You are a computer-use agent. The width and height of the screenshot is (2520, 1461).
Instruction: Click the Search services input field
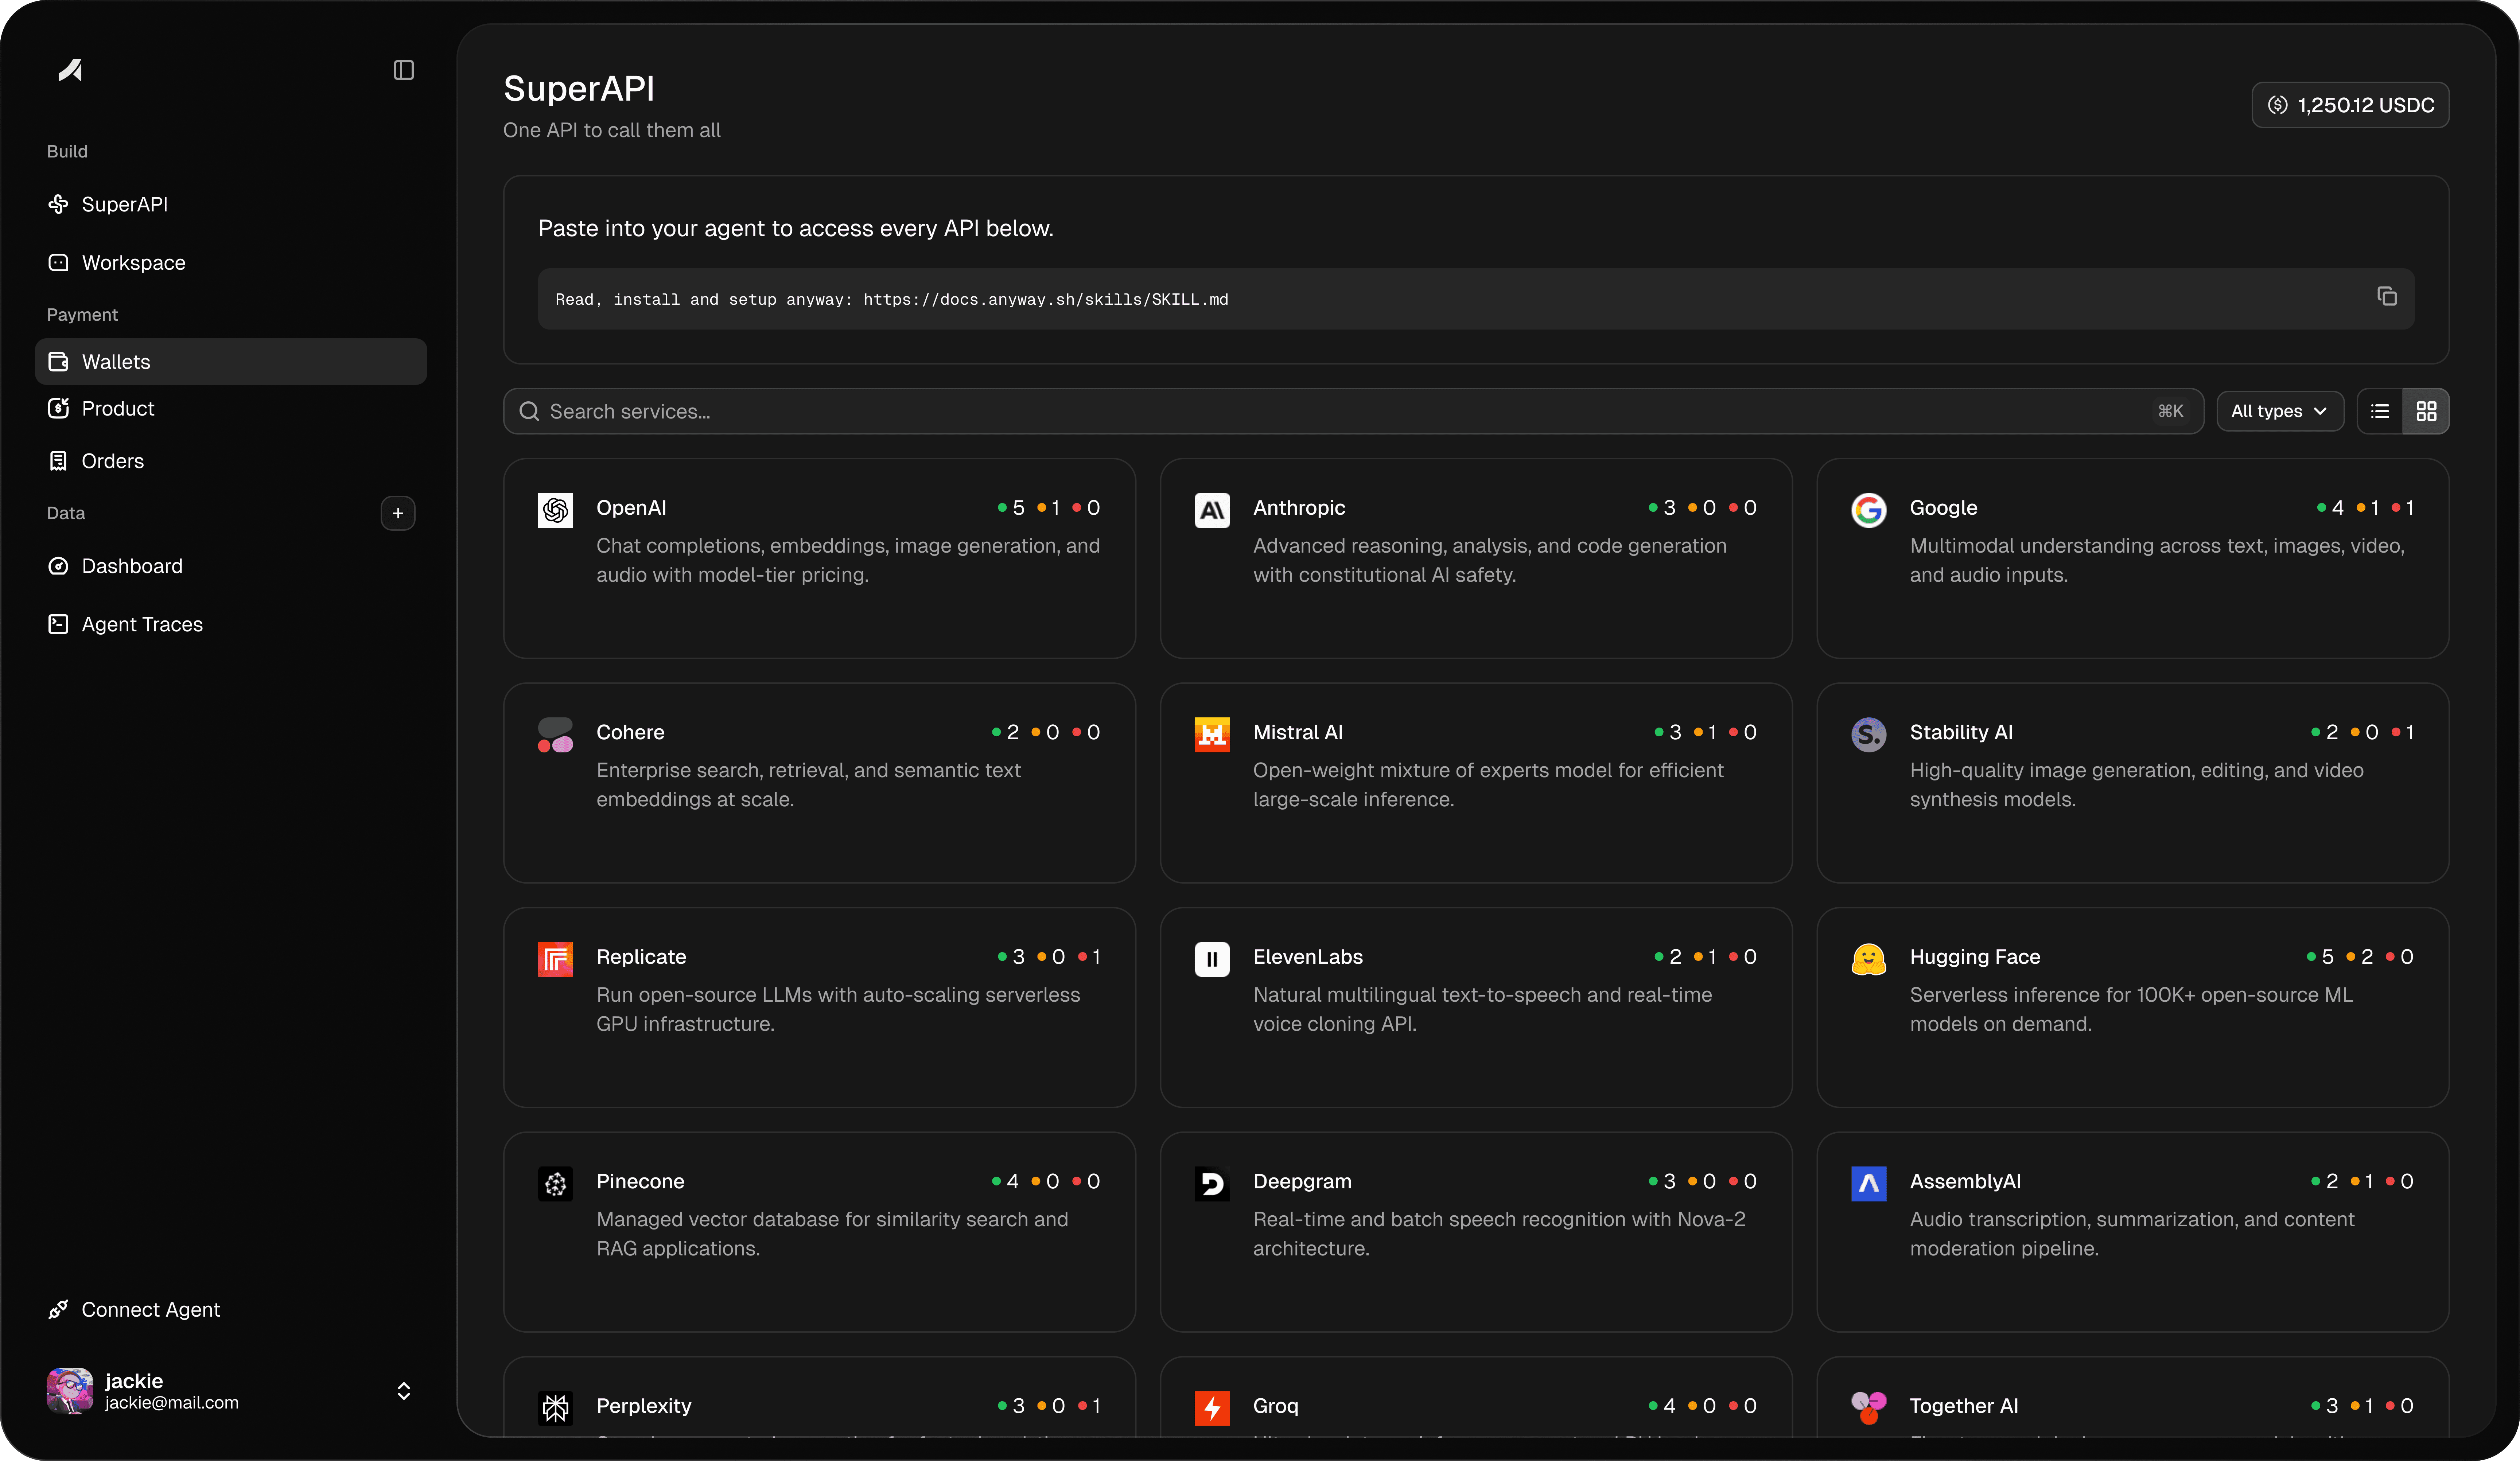point(1353,411)
